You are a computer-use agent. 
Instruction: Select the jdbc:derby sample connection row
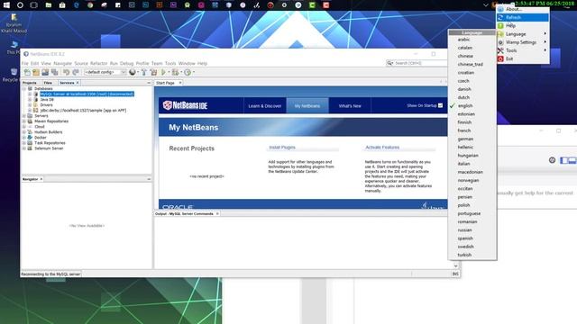(x=83, y=110)
